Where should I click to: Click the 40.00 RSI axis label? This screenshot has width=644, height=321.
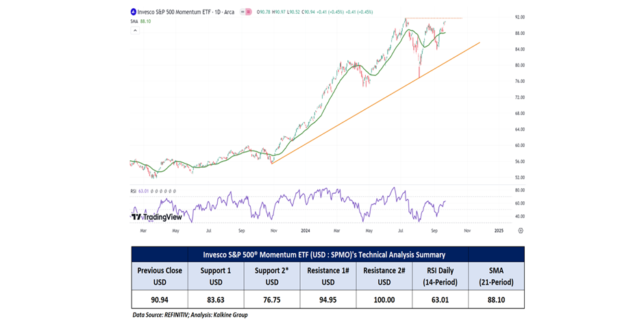(x=521, y=216)
